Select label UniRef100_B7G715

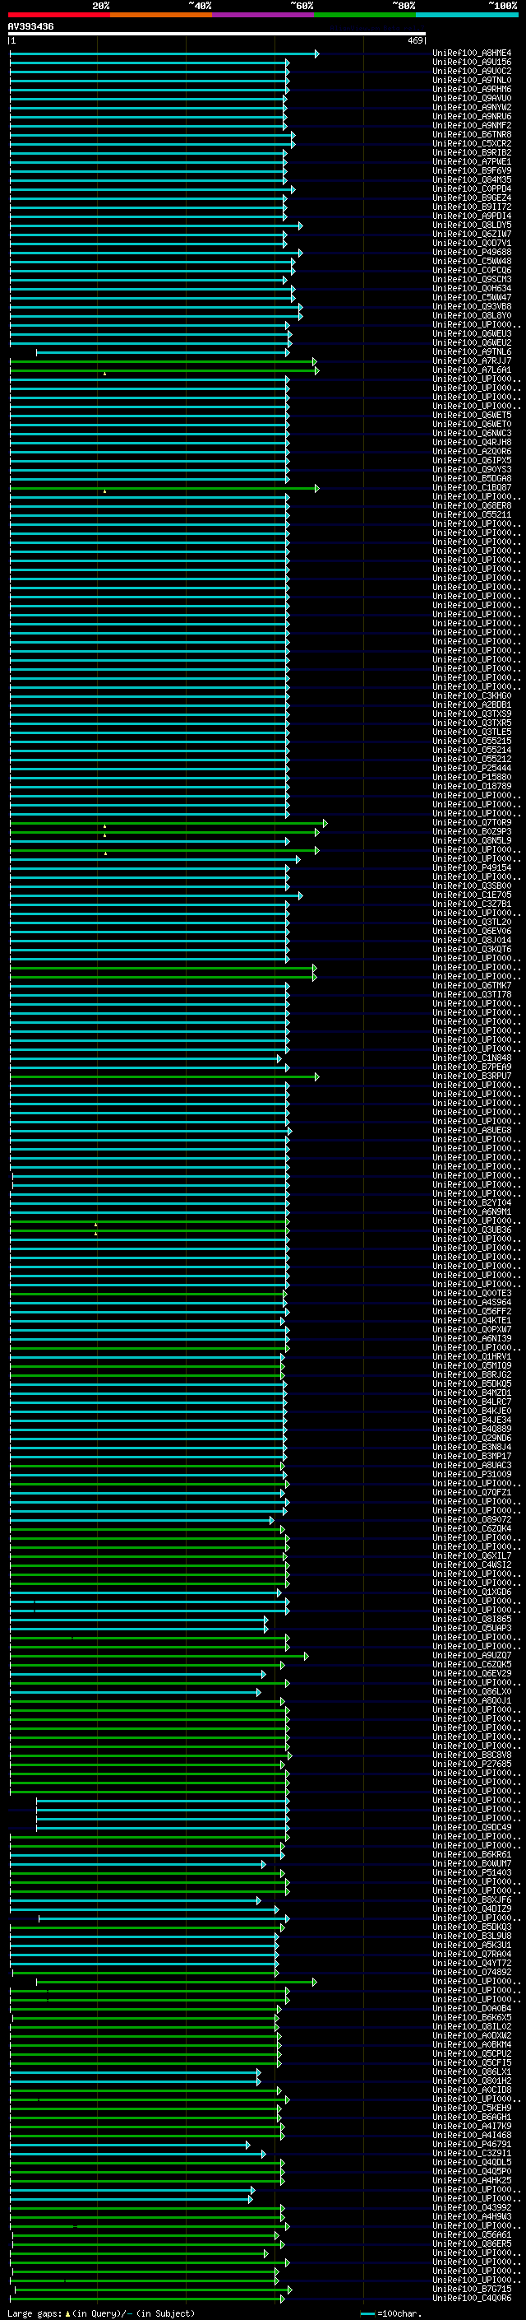[472, 2289]
